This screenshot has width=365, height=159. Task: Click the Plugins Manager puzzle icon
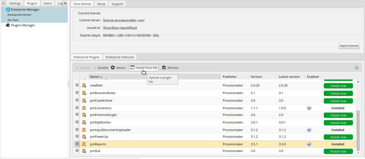[x=8, y=25]
